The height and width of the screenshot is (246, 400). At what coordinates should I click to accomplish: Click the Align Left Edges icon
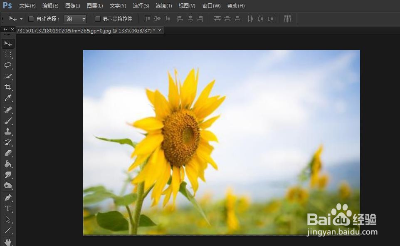tap(180, 19)
